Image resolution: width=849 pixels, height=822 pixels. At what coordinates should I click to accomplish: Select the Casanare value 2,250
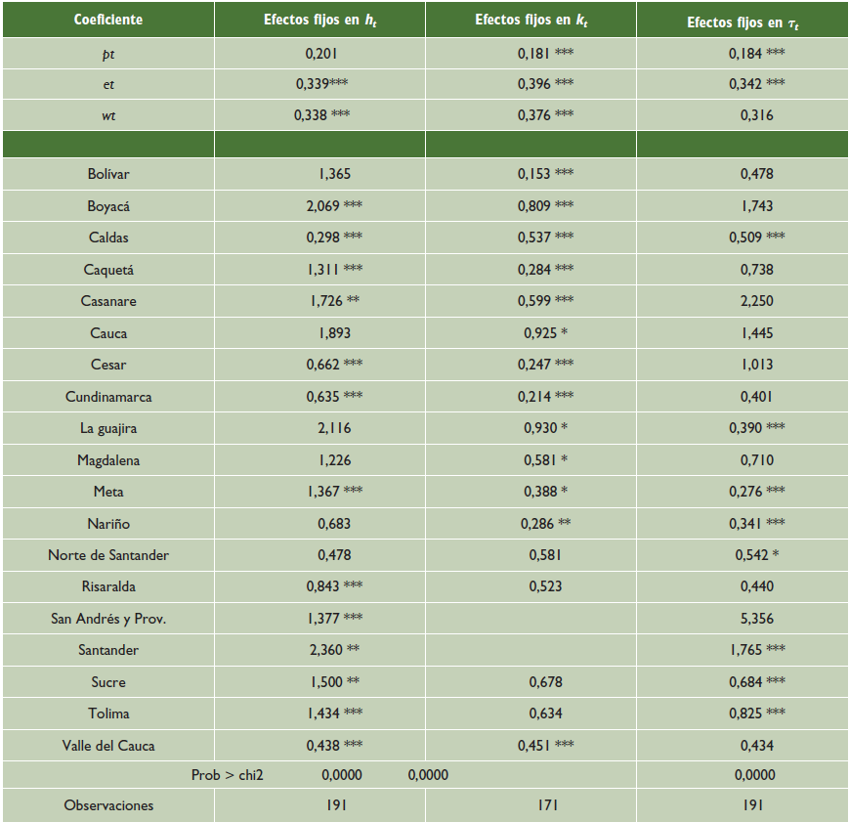pos(756,301)
